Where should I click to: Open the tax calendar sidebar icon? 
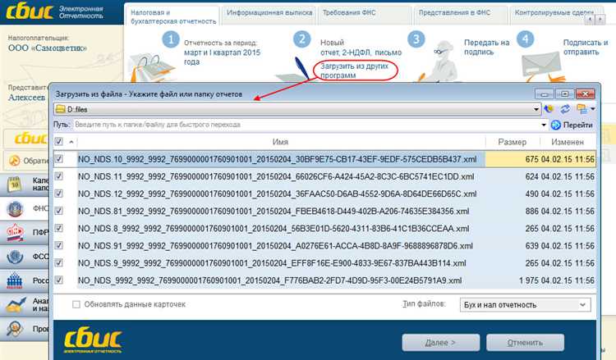click(16, 184)
